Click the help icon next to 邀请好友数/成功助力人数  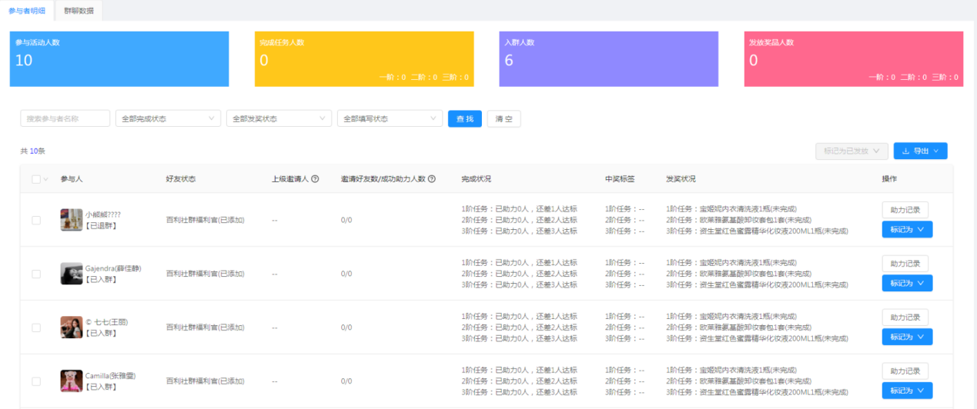pos(431,179)
